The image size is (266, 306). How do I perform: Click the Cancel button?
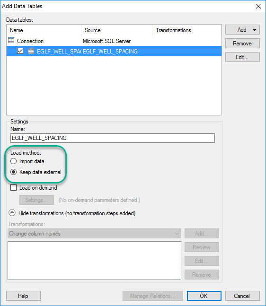(x=242, y=296)
